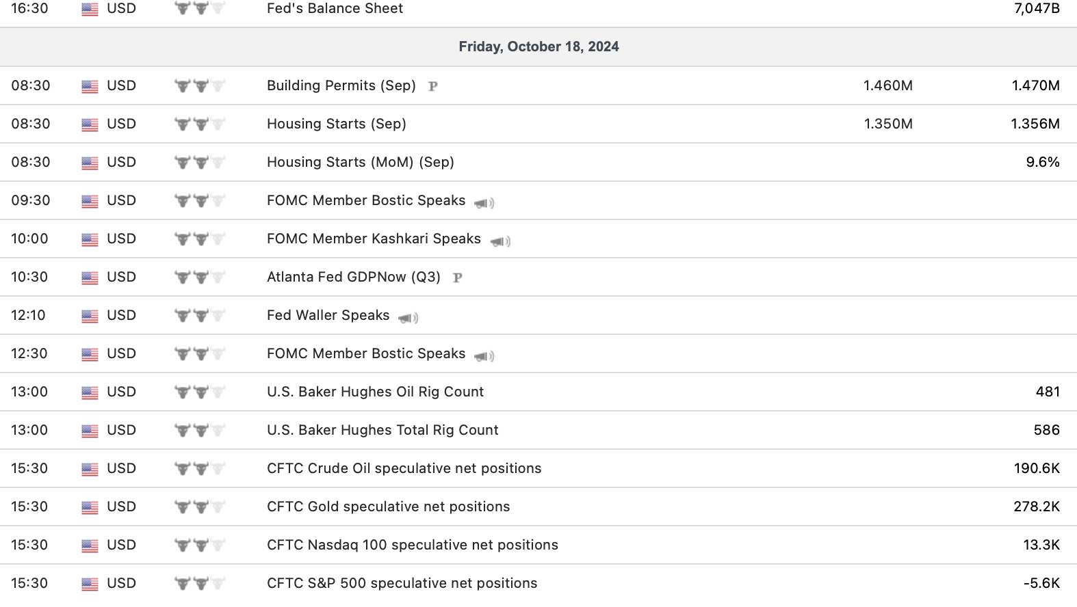Open CFTC Nasdaq 100 speculative net positions
The image size is (1077, 607).
(412, 545)
